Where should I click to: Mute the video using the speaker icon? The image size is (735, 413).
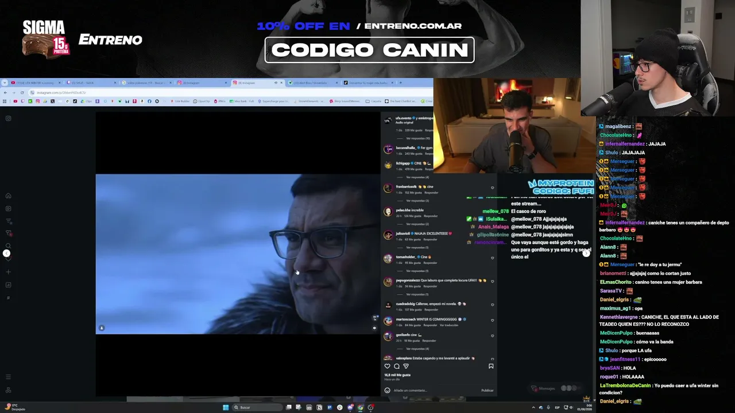pyautogui.click(x=375, y=328)
